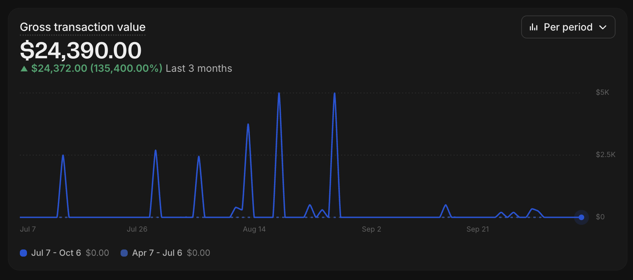
Task: Click the Jul 7 - Oct 6 legend label
Action: pyautogui.click(x=56, y=253)
